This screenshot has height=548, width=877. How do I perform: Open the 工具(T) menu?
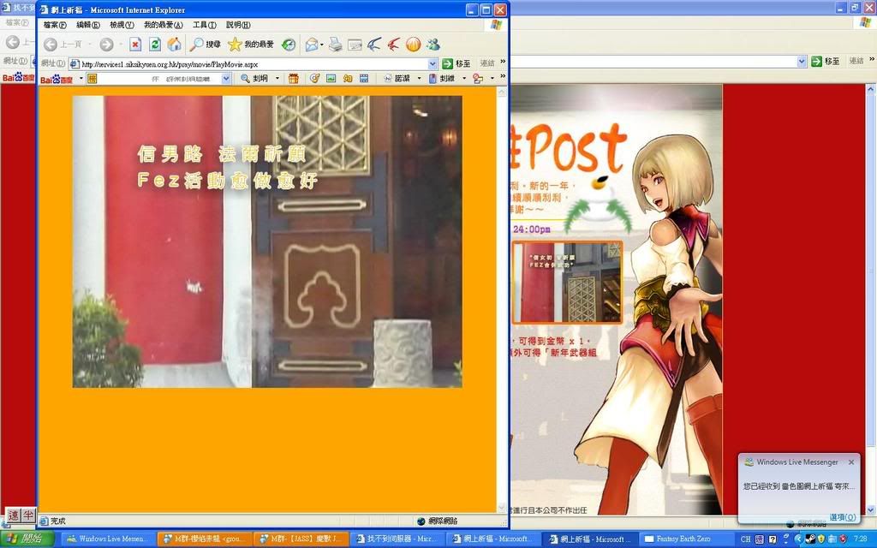(x=205, y=25)
